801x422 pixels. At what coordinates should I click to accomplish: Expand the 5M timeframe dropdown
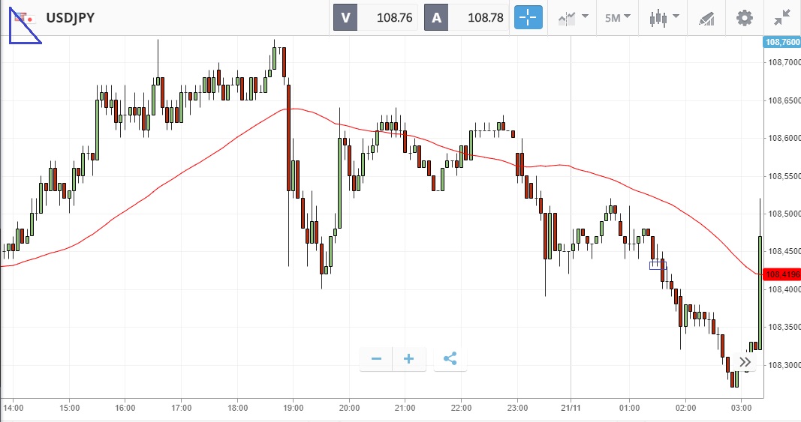click(618, 17)
